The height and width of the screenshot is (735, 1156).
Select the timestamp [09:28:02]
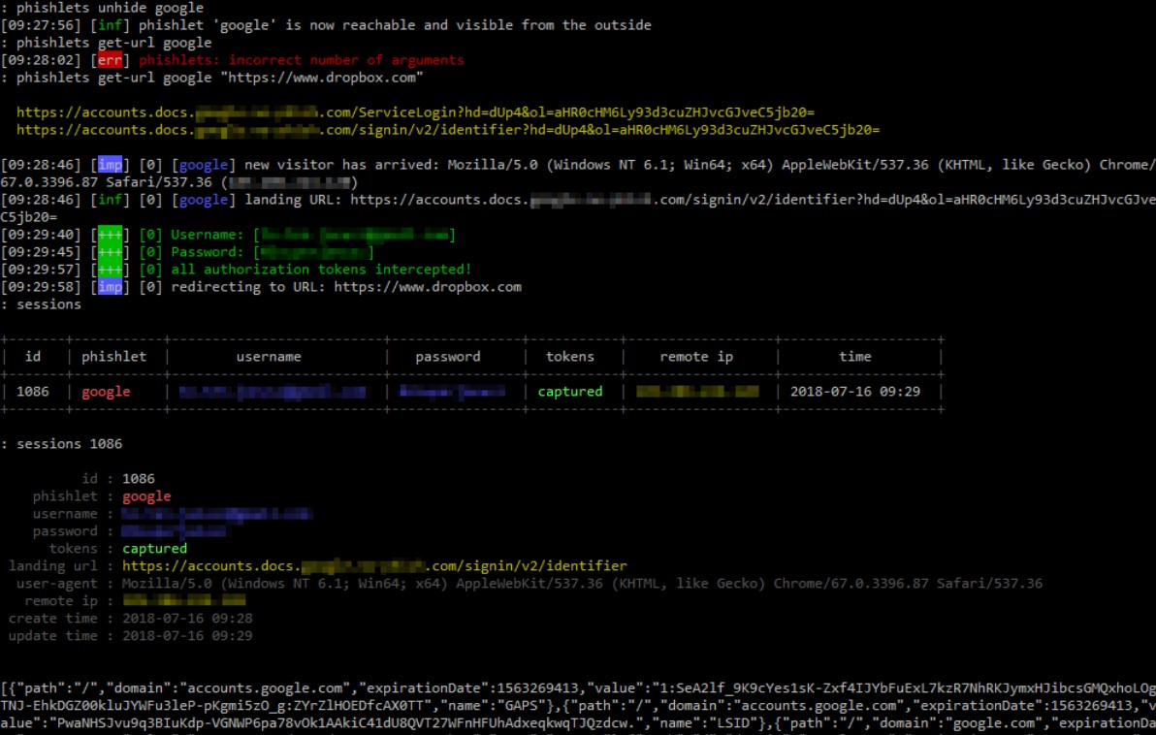pos(42,60)
